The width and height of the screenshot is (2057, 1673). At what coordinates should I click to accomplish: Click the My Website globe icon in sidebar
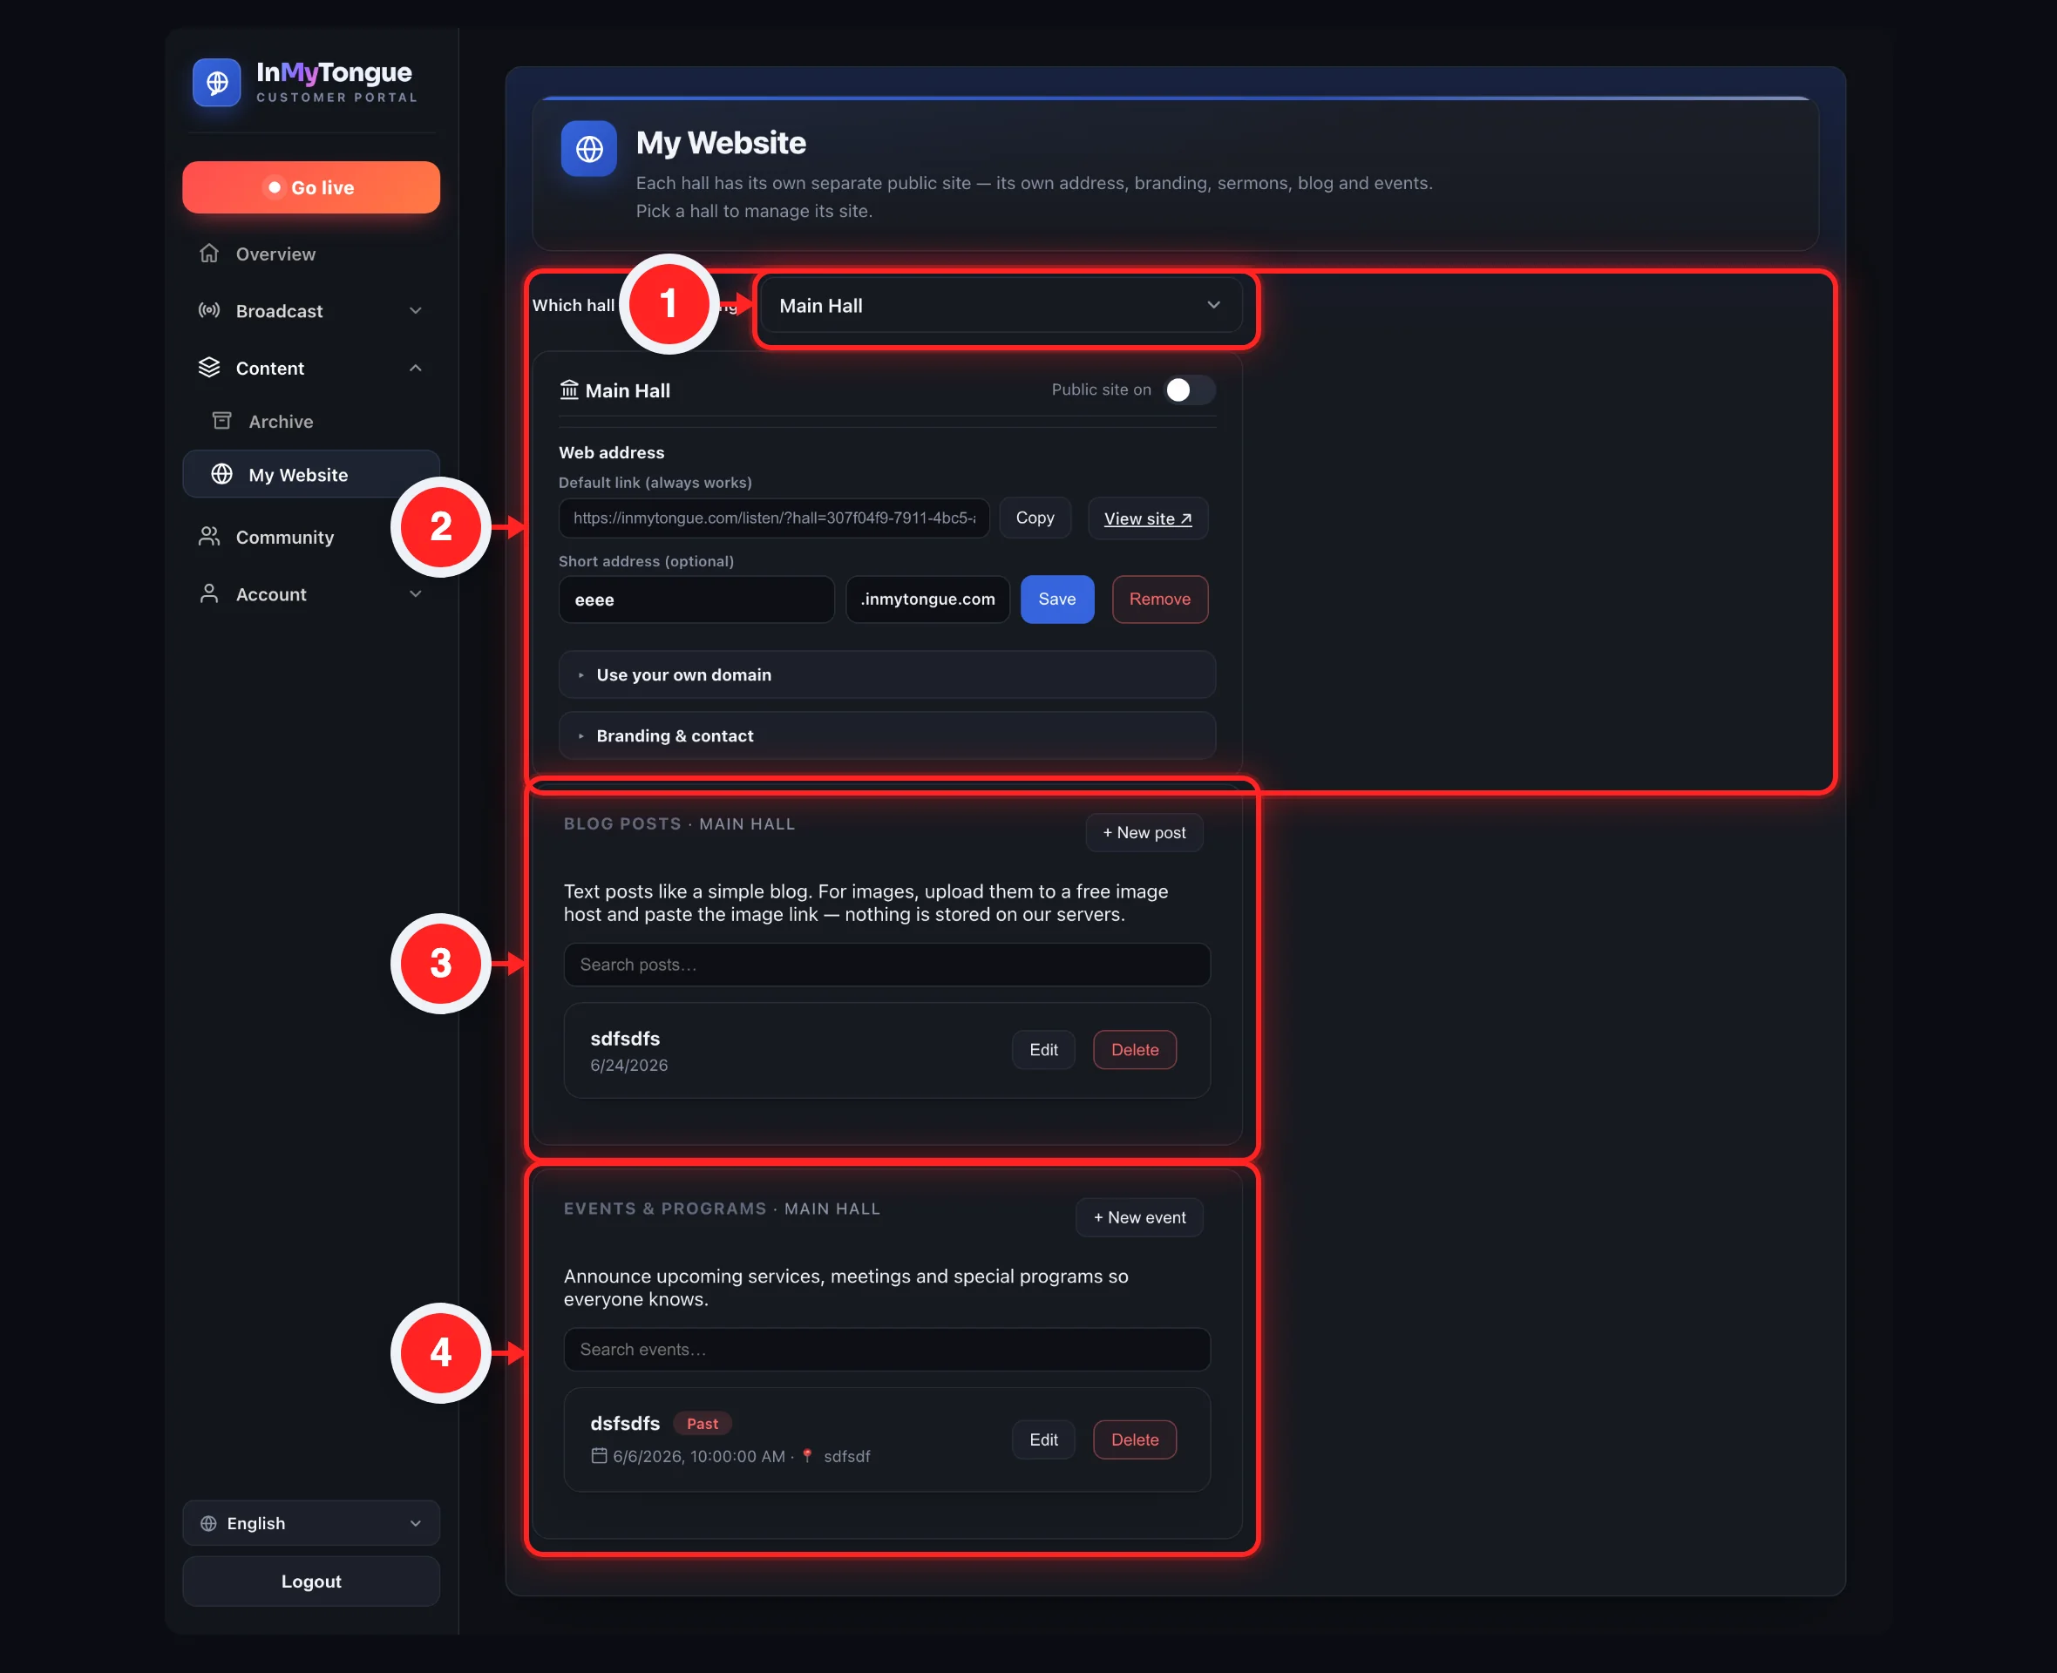coord(221,474)
